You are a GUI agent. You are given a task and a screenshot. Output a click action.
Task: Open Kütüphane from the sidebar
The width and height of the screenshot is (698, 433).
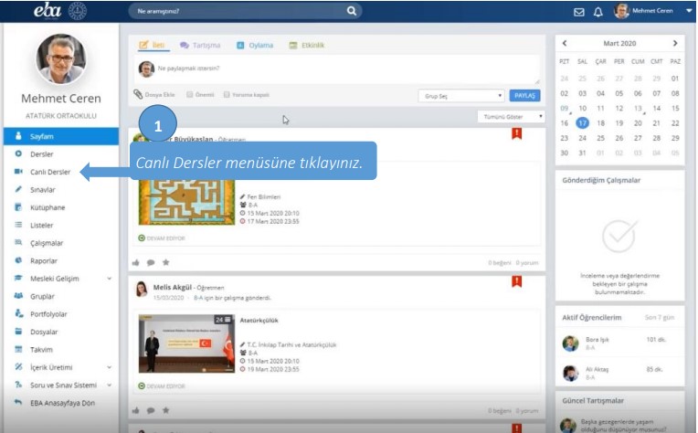pos(48,207)
